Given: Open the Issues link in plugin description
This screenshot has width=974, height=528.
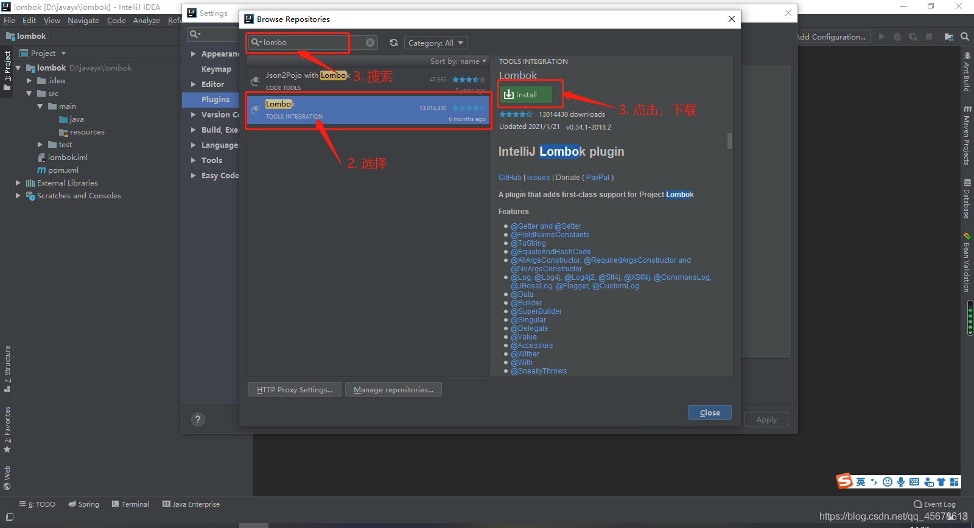Looking at the screenshot, I should click(x=538, y=178).
